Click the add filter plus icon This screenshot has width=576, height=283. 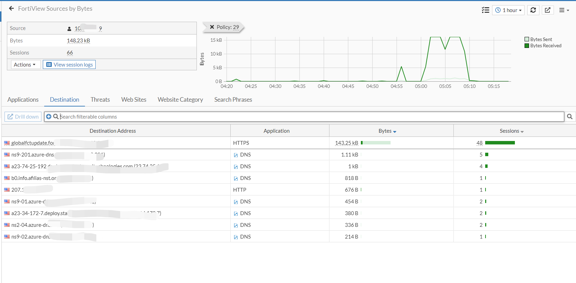pos(49,117)
